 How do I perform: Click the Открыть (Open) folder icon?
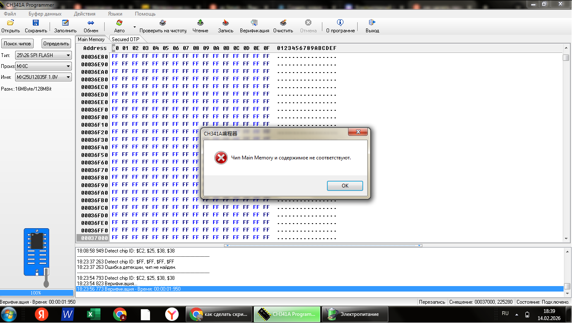(11, 23)
